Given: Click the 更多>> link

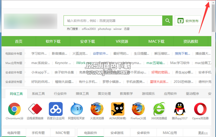Looking at the screenshot, I should 203,133.
